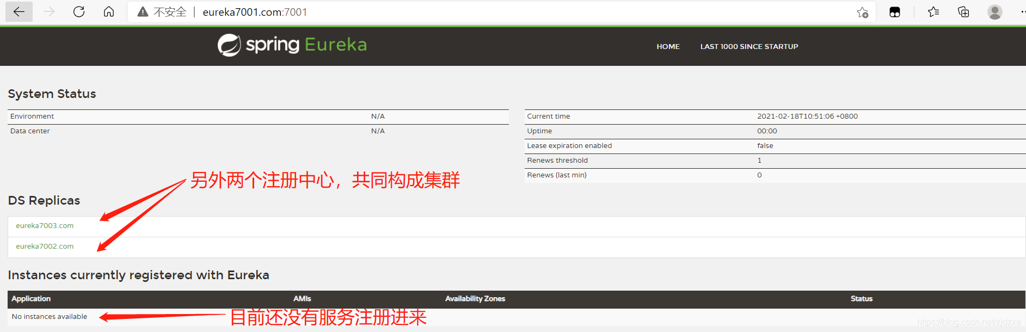Open the HOME navigation item

pos(668,47)
